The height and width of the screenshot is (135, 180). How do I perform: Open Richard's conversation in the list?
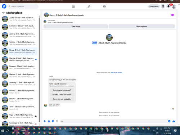[x=19, y=92]
